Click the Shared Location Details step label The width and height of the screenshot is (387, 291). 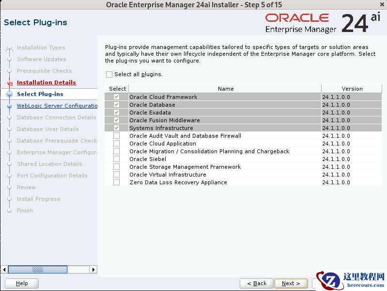pos(49,164)
